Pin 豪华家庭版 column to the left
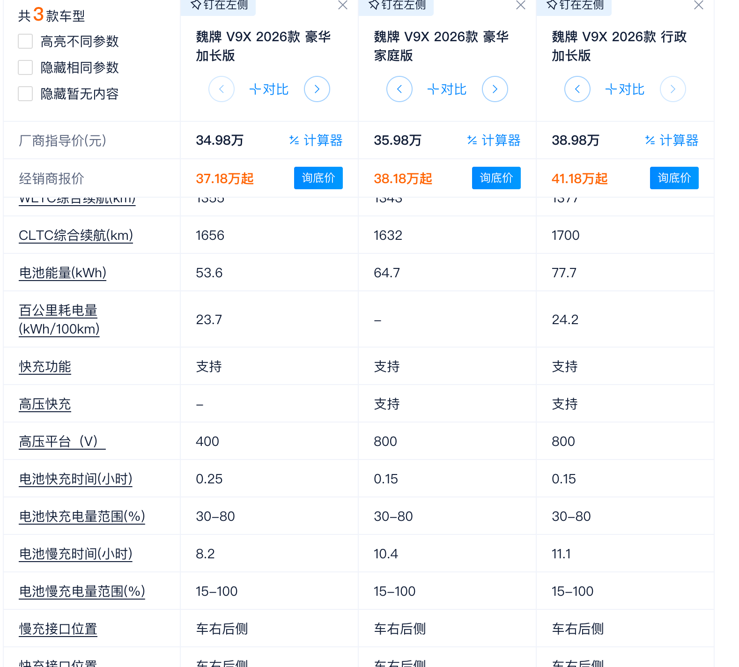739x667 pixels. pyautogui.click(x=397, y=5)
